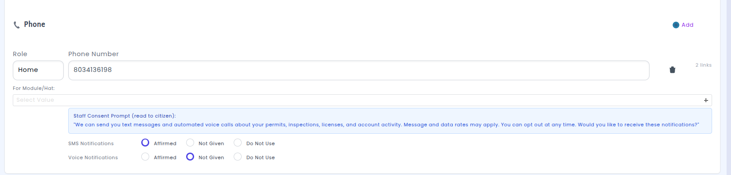Click the phone handset icon near Phone heading
The width and height of the screenshot is (731, 175).
[x=16, y=25]
